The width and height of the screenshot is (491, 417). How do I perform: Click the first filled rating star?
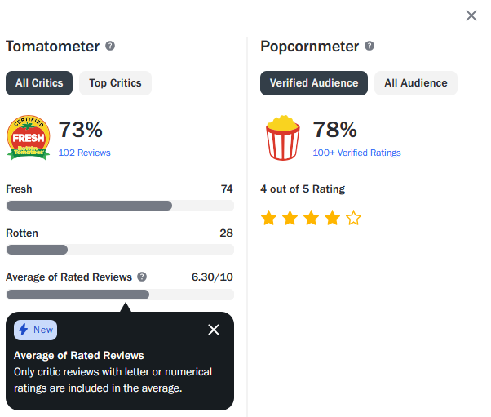tap(268, 218)
